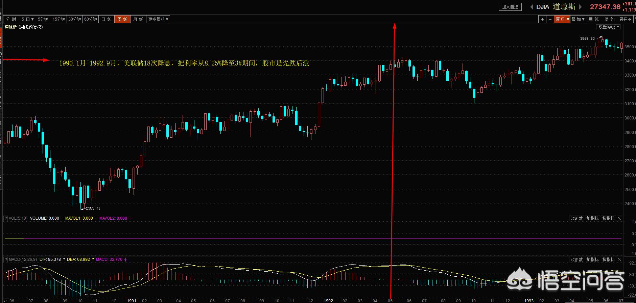The image size is (636, 303).
Task: Click the DEA: 68.992 value
Action: (x=78, y=259)
